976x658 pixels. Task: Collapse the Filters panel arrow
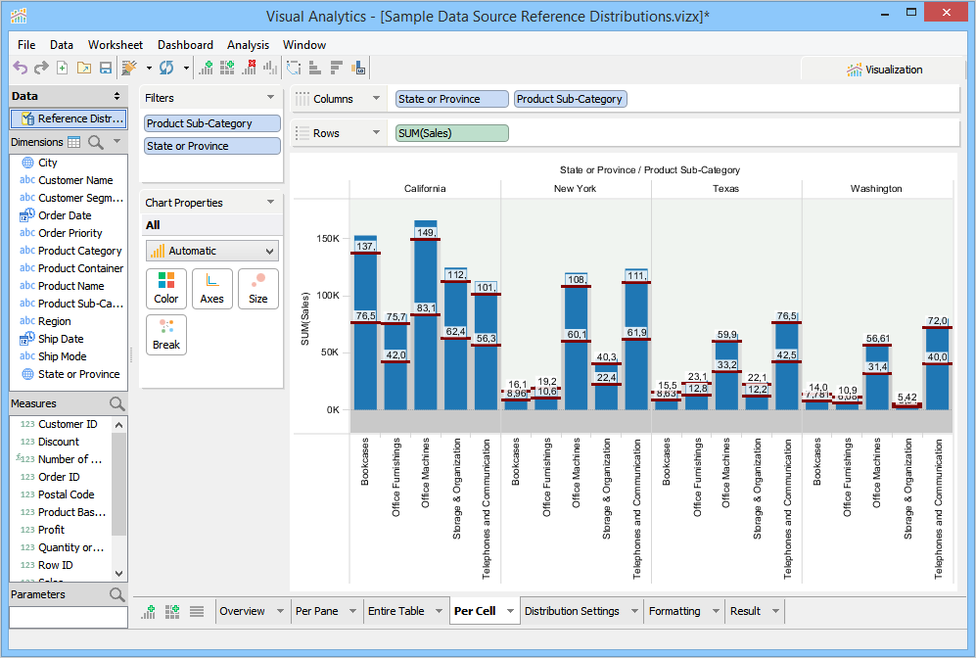click(271, 98)
